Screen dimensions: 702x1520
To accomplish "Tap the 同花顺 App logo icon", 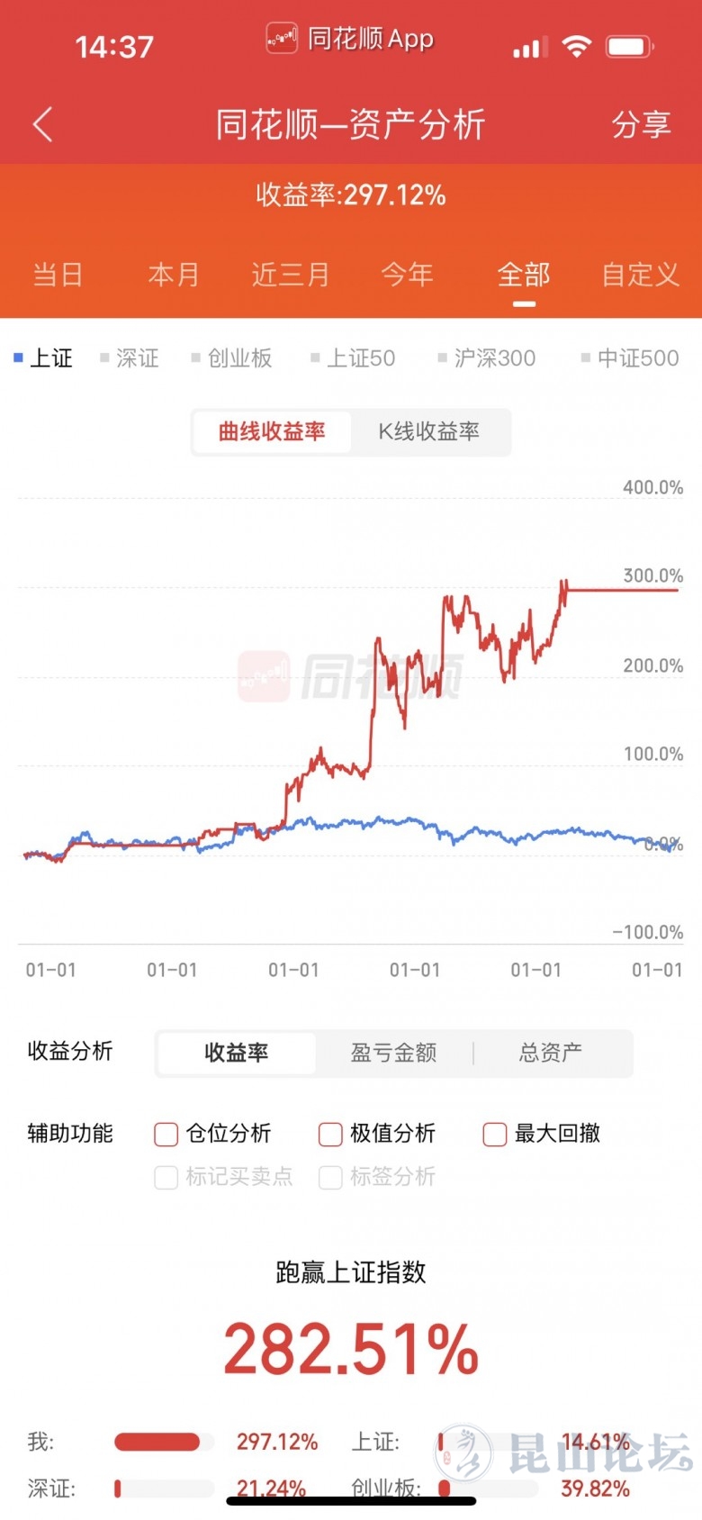I will tap(282, 39).
